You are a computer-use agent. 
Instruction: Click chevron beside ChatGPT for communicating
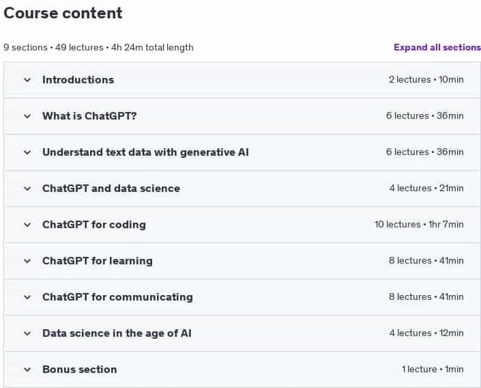[27, 297]
